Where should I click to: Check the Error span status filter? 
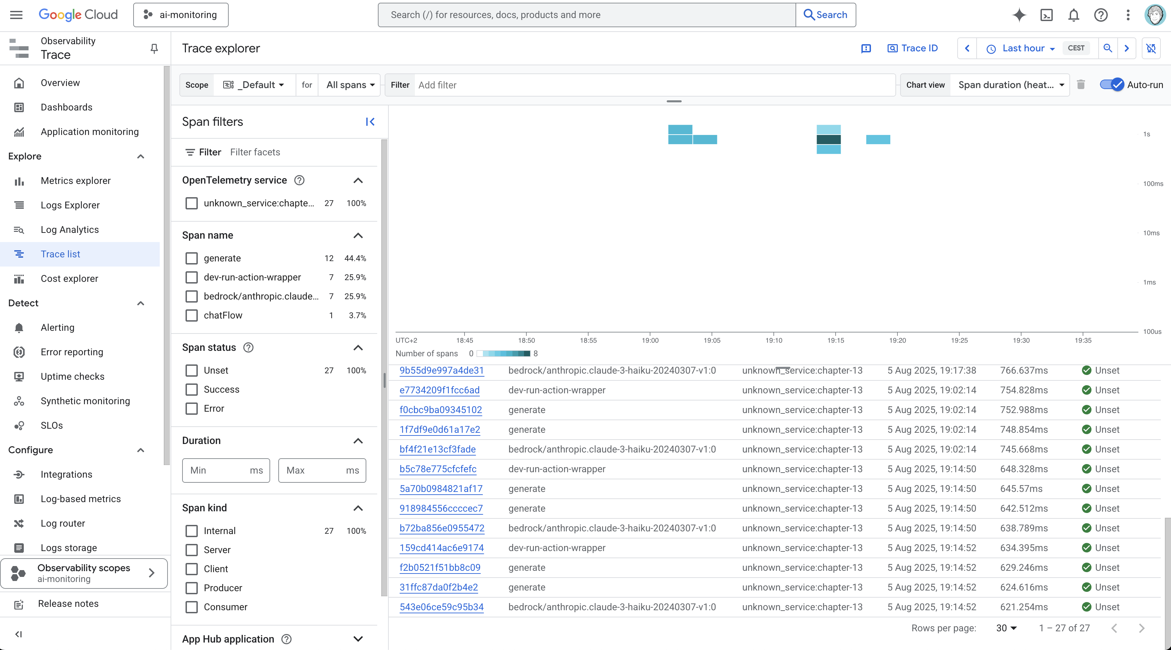pos(191,409)
